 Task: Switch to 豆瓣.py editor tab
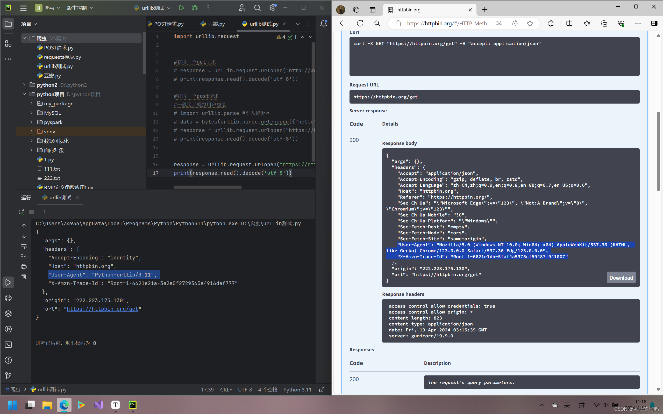click(213, 24)
